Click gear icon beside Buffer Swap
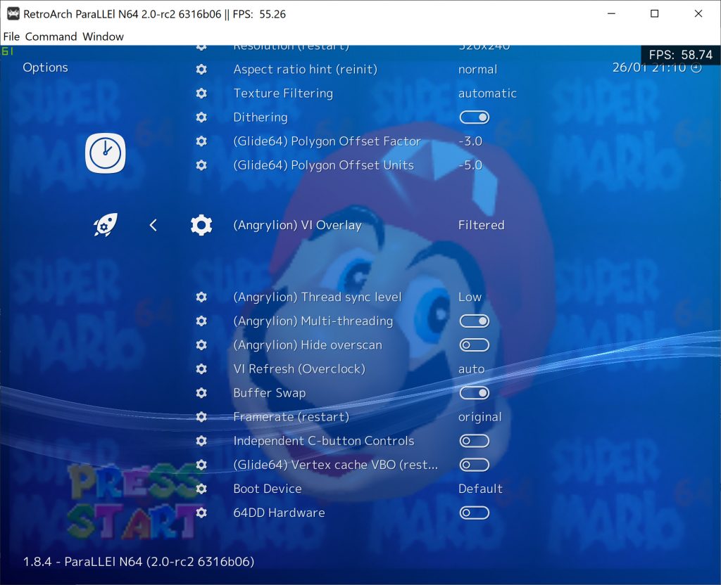 (x=201, y=392)
